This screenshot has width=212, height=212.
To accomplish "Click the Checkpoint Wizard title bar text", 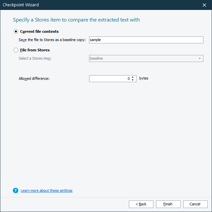I will point(21,5).
